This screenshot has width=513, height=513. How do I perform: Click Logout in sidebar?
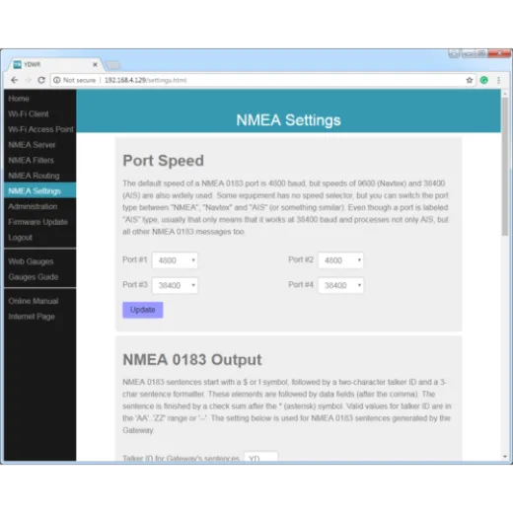pos(20,237)
